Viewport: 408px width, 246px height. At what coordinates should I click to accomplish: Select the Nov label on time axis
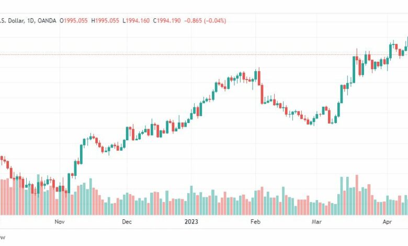point(59,222)
